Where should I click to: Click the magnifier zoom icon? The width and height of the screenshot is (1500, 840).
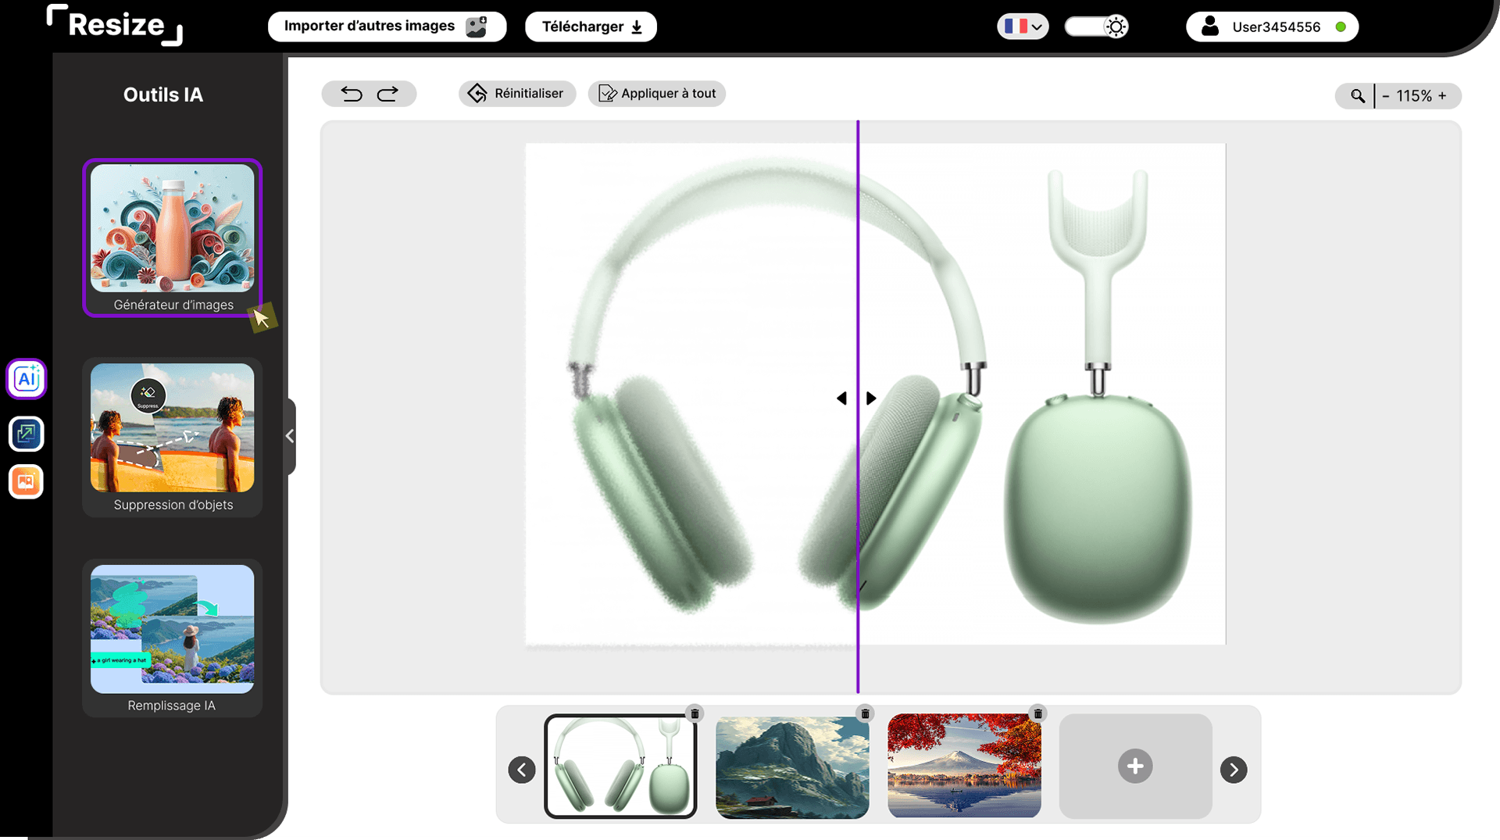[x=1358, y=96]
